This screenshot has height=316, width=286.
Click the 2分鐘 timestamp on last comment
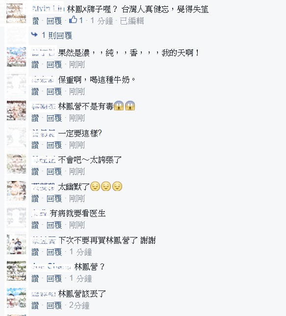click(x=79, y=306)
